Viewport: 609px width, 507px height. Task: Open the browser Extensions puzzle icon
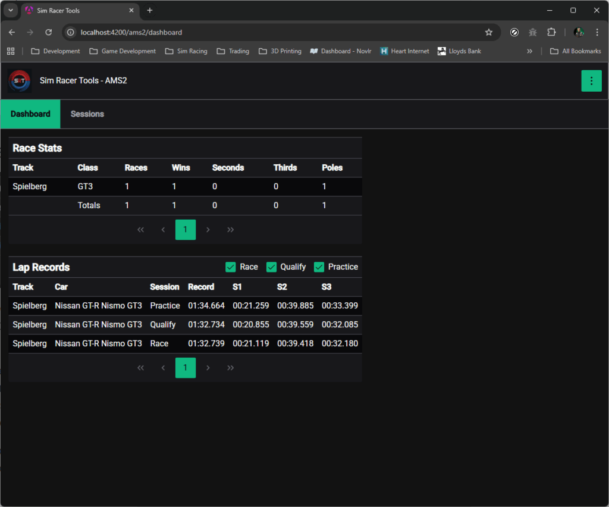(551, 32)
